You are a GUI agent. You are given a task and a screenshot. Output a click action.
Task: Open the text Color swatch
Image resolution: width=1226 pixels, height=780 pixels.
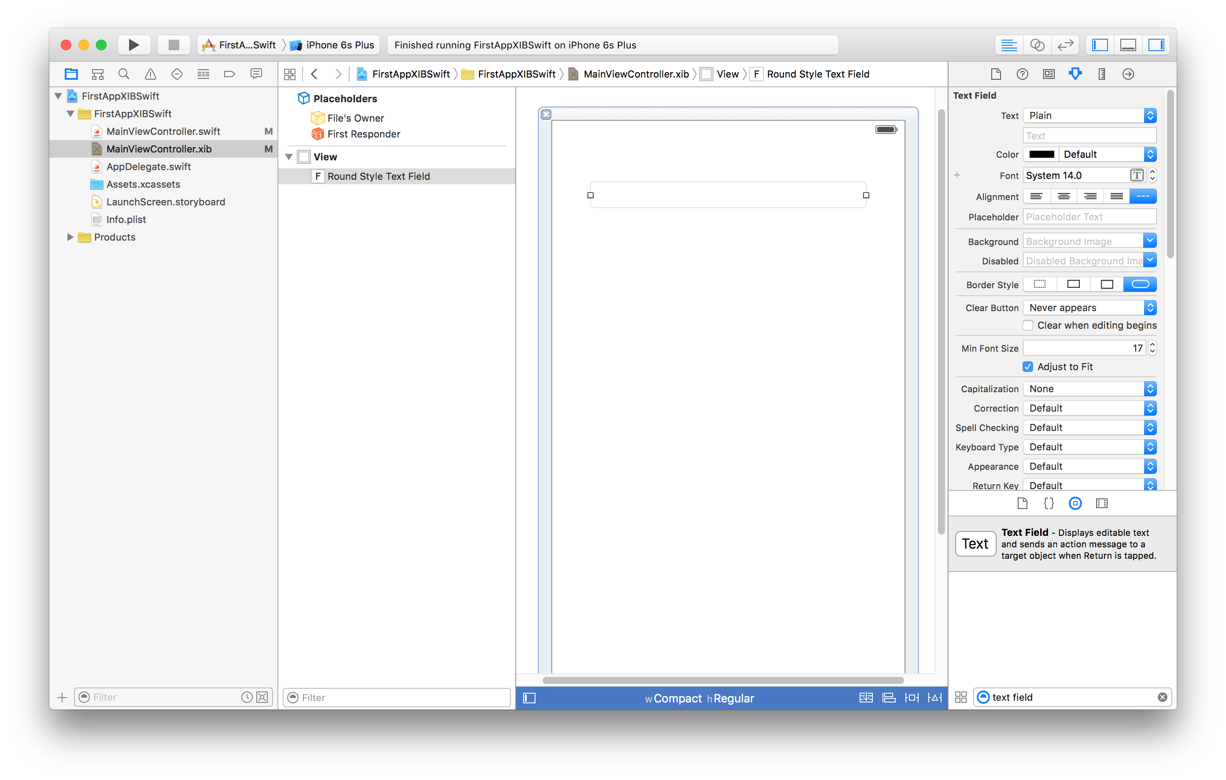pos(1041,154)
